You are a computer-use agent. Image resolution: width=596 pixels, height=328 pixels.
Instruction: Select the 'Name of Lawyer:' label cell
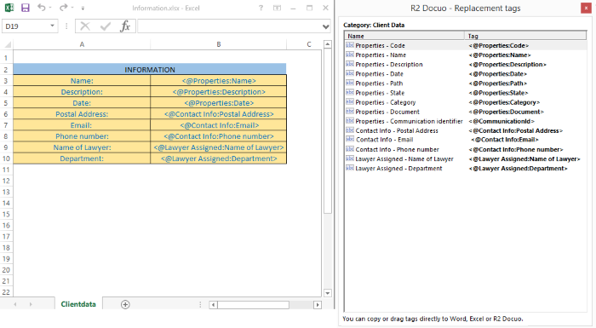82,147
